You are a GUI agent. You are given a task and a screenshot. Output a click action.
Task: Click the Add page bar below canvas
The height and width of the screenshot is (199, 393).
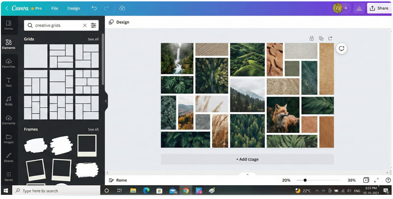(x=247, y=159)
